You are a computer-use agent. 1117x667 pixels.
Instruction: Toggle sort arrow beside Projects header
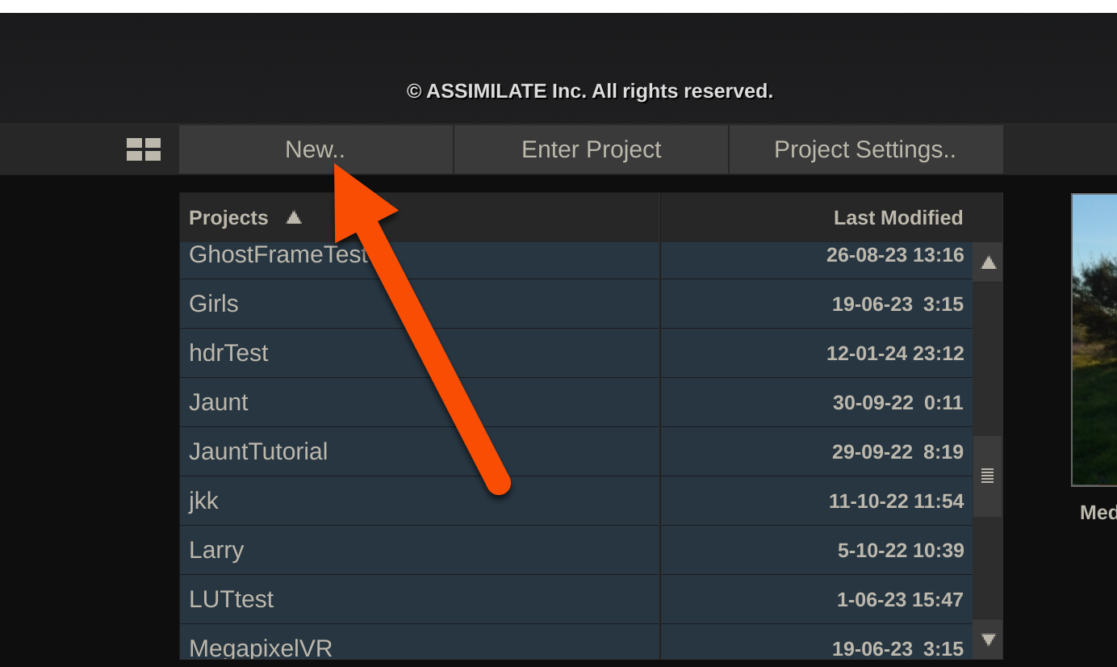click(x=294, y=217)
